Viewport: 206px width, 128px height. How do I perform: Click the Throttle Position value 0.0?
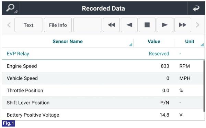click(166, 90)
